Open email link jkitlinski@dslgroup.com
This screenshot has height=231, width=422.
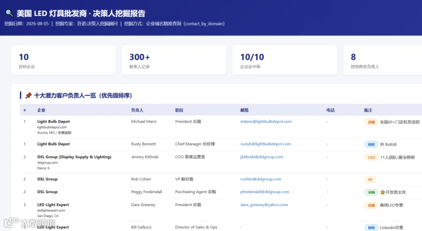coord(261,157)
